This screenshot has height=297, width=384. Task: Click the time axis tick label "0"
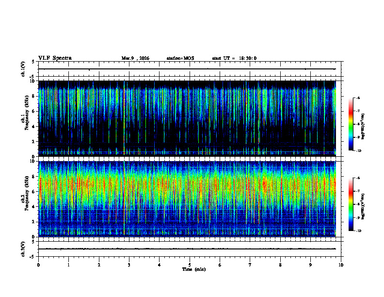click(38, 265)
